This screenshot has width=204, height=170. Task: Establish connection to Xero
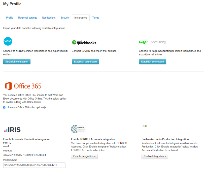tap(17, 62)
